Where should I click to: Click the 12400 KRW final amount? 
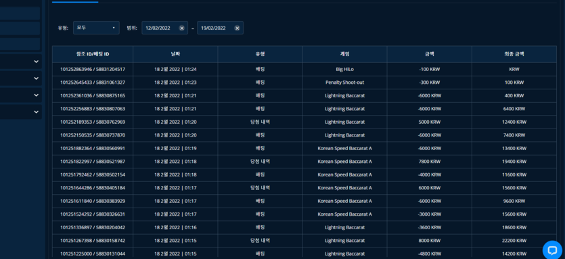click(x=514, y=122)
